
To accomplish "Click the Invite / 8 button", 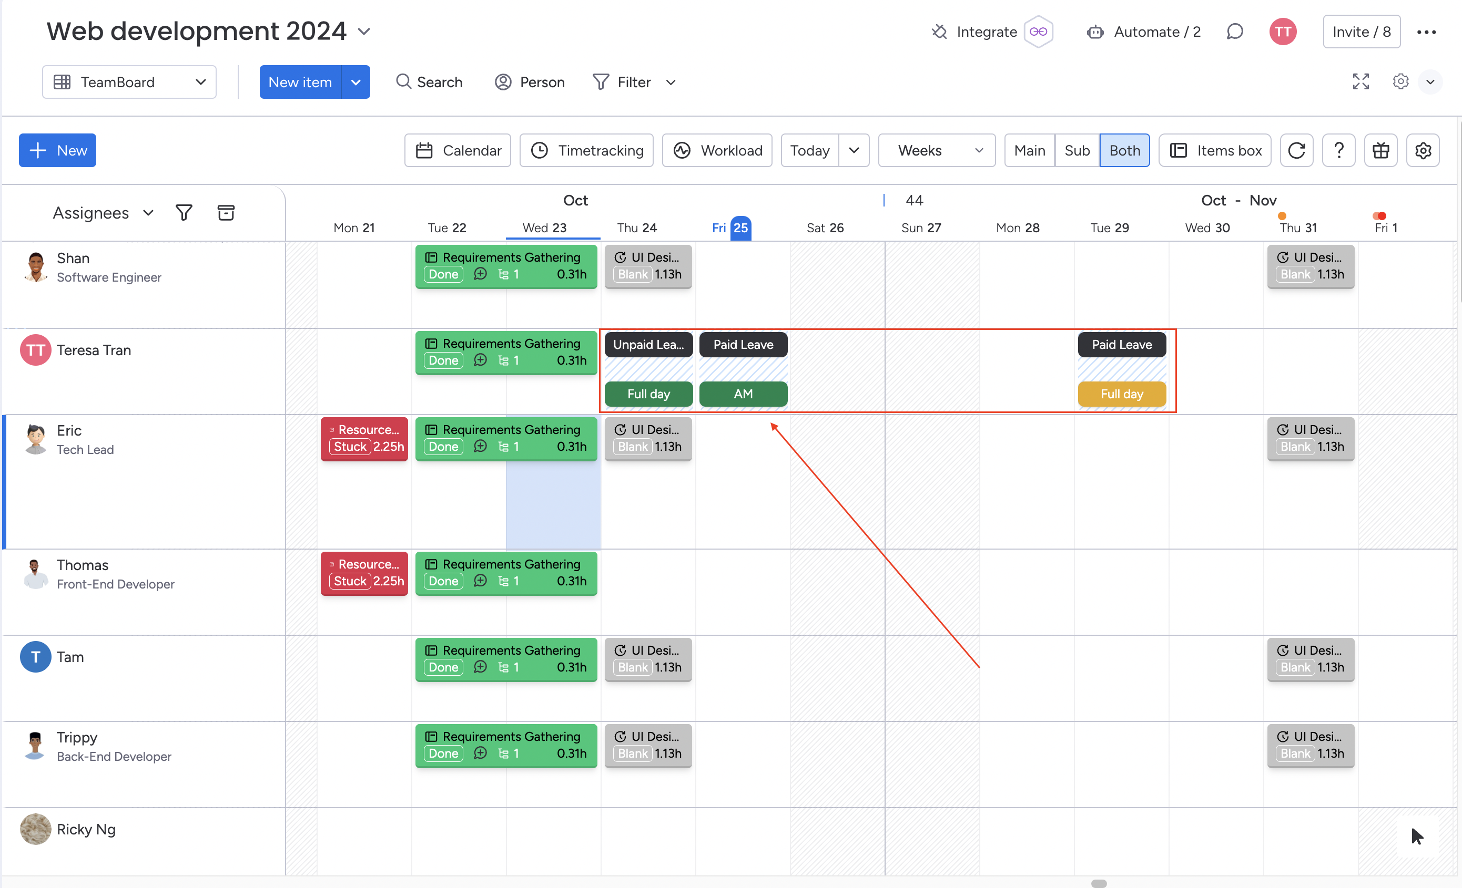I will pos(1361,32).
